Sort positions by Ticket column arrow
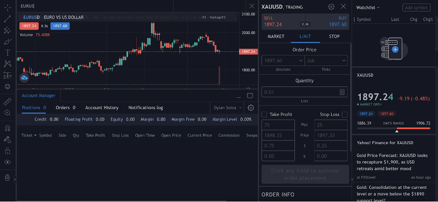This screenshot has height=202, width=438. [35, 136]
